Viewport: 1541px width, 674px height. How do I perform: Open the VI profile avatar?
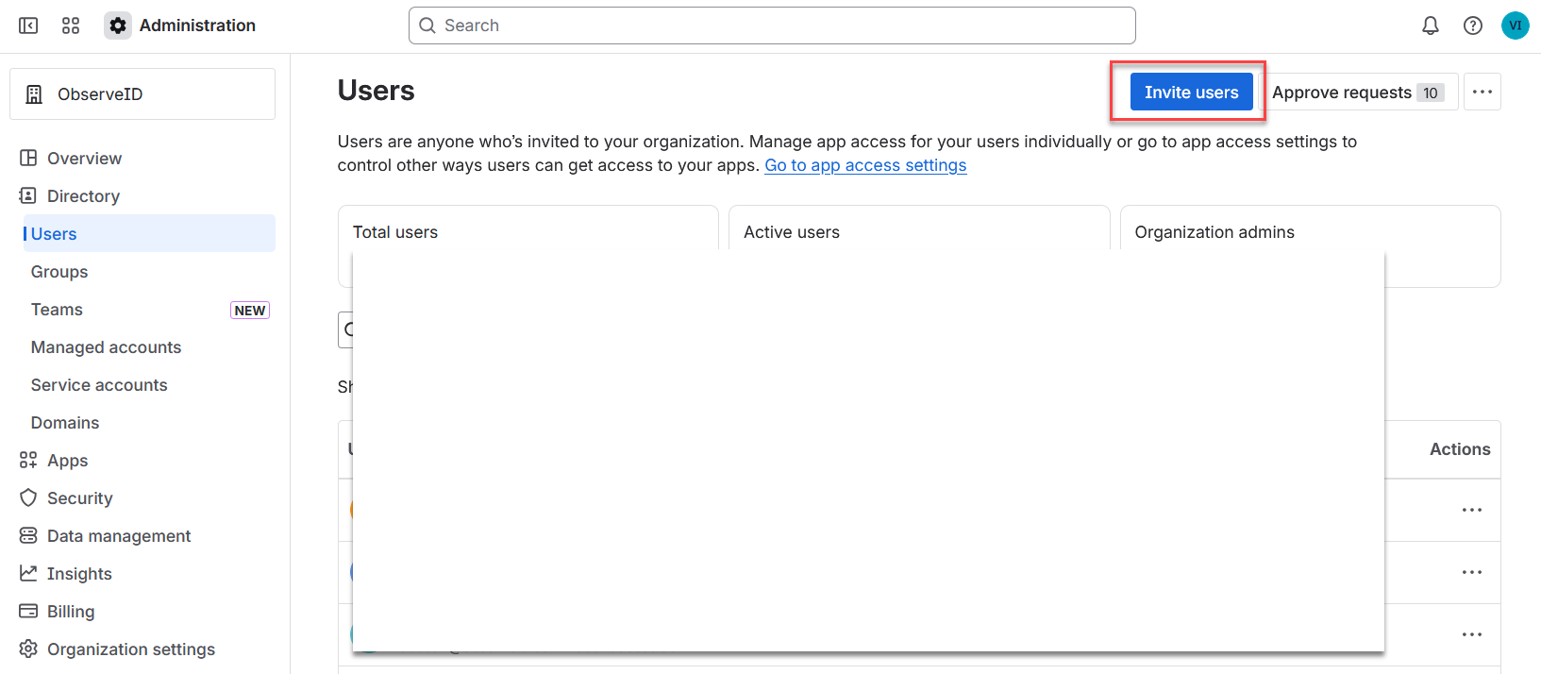(x=1516, y=25)
